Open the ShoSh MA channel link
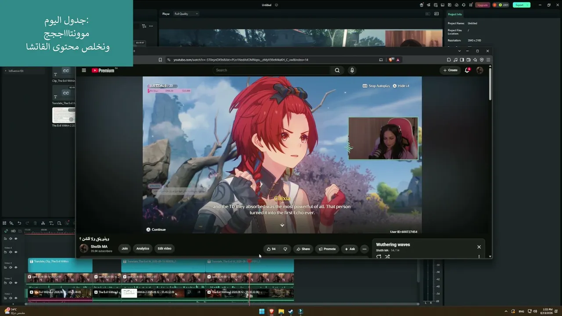 [x=99, y=247]
